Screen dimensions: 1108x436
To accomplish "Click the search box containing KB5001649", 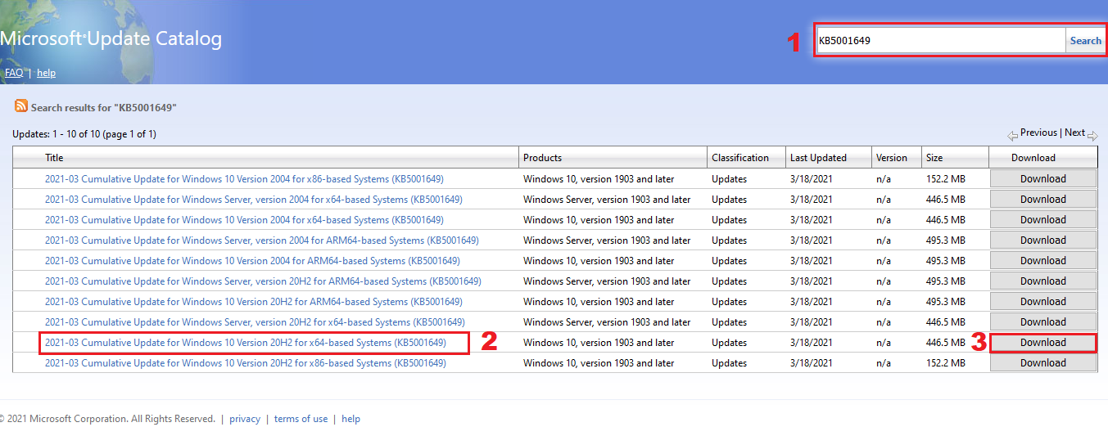I will tap(940, 40).
